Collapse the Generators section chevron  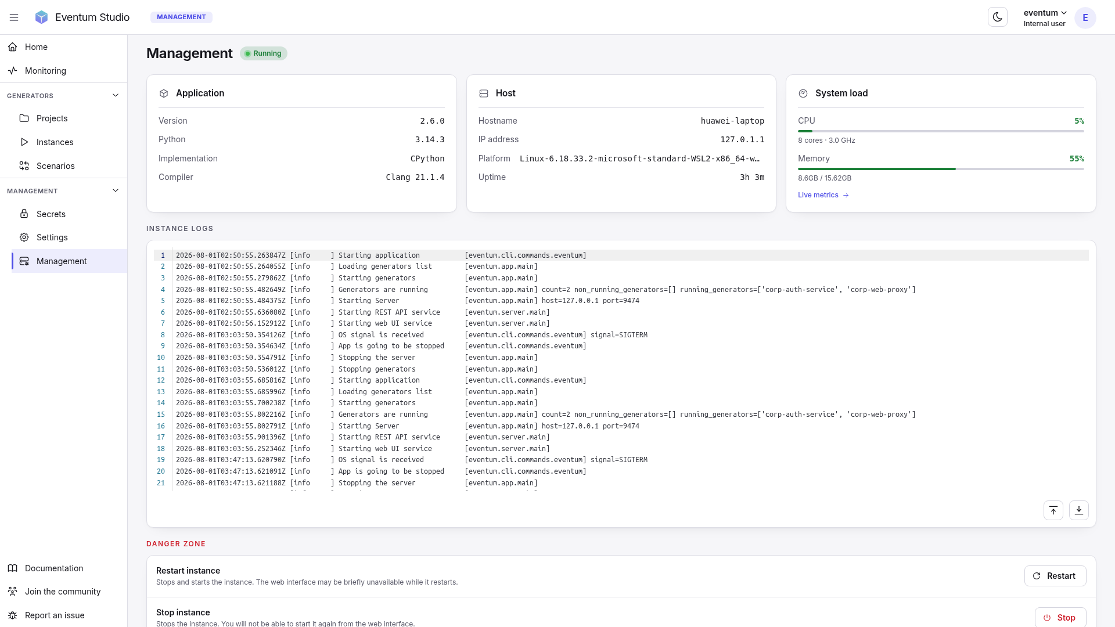(116, 96)
